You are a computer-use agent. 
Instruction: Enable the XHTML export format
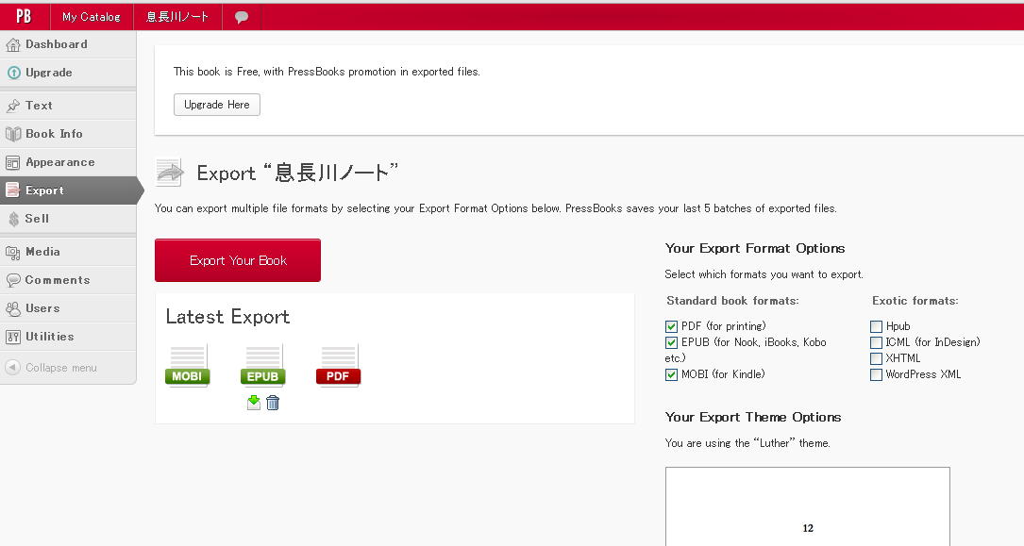click(x=877, y=358)
